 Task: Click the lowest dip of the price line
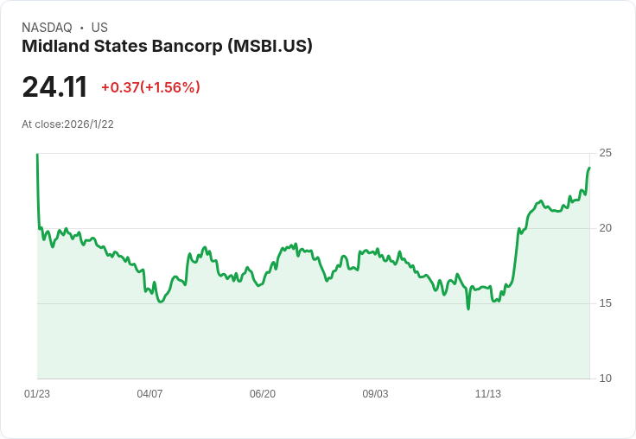(468, 308)
